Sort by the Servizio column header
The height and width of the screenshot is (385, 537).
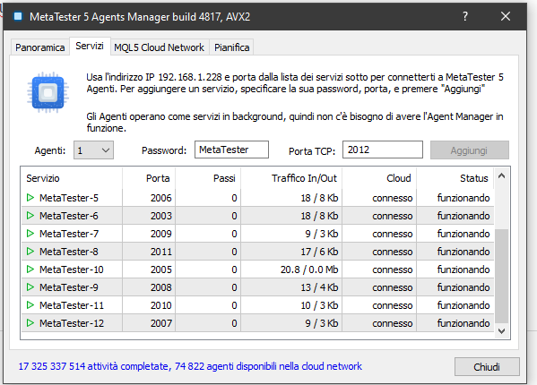click(x=72, y=178)
